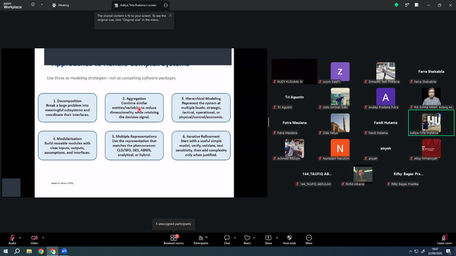
Task: Click the 3. Hierarchical Modeling box
Action: point(201,107)
